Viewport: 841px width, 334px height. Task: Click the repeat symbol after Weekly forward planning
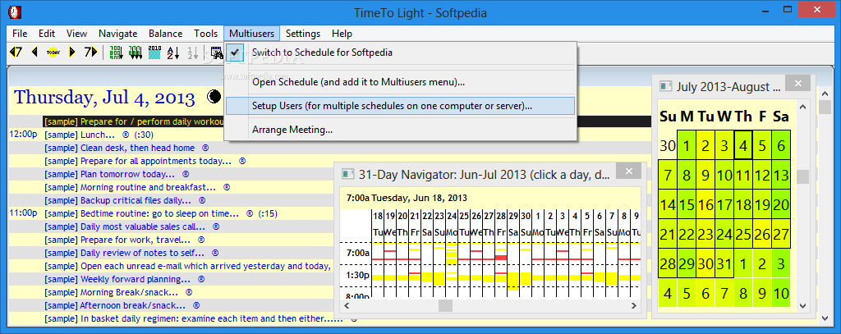click(201, 279)
